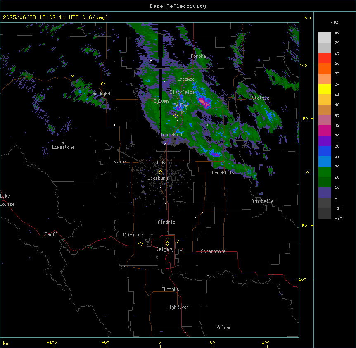Click the Drumheller label
Screen dimensions: 356x348
pyautogui.click(x=263, y=201)
